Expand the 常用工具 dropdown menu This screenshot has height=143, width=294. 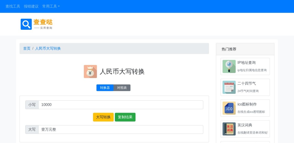51,6
